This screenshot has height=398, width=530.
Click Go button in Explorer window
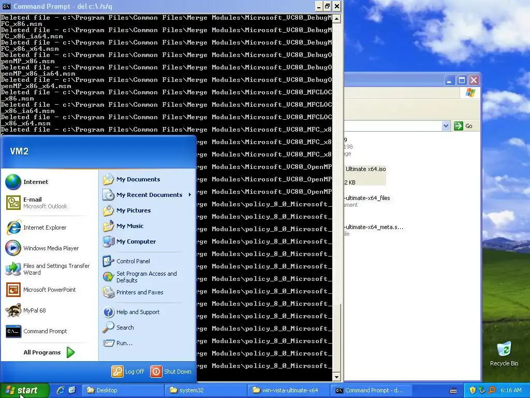tap(463, 126)
